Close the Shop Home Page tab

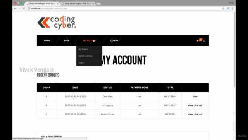pyautogui.click(x=58, y=3)
